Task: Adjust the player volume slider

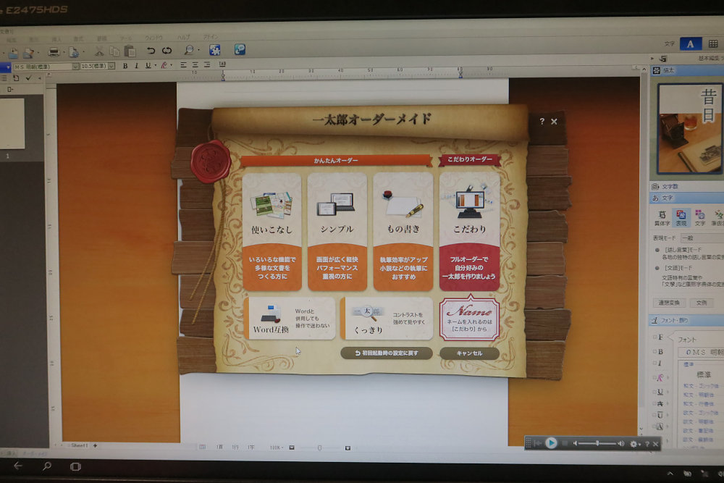Action: click(597, 443)
